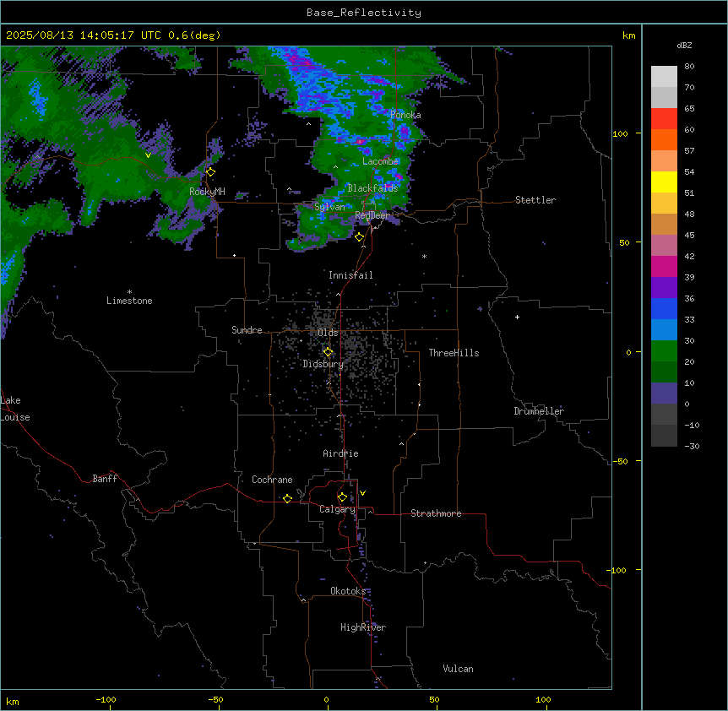This screenshot has height=711, width=728.
Task: Click the ThreeHills label
Action: 454,353
